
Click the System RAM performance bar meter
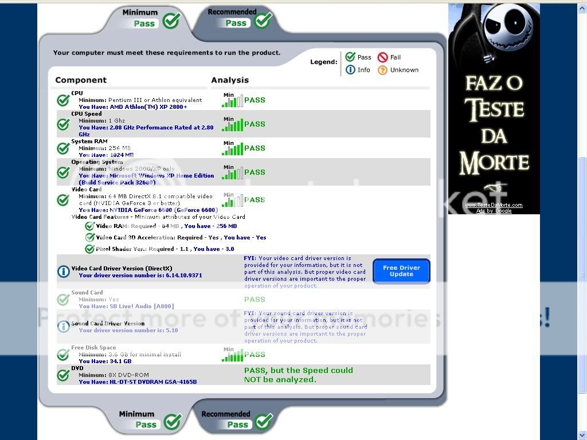pyautogui.click(x=233, y=148)
